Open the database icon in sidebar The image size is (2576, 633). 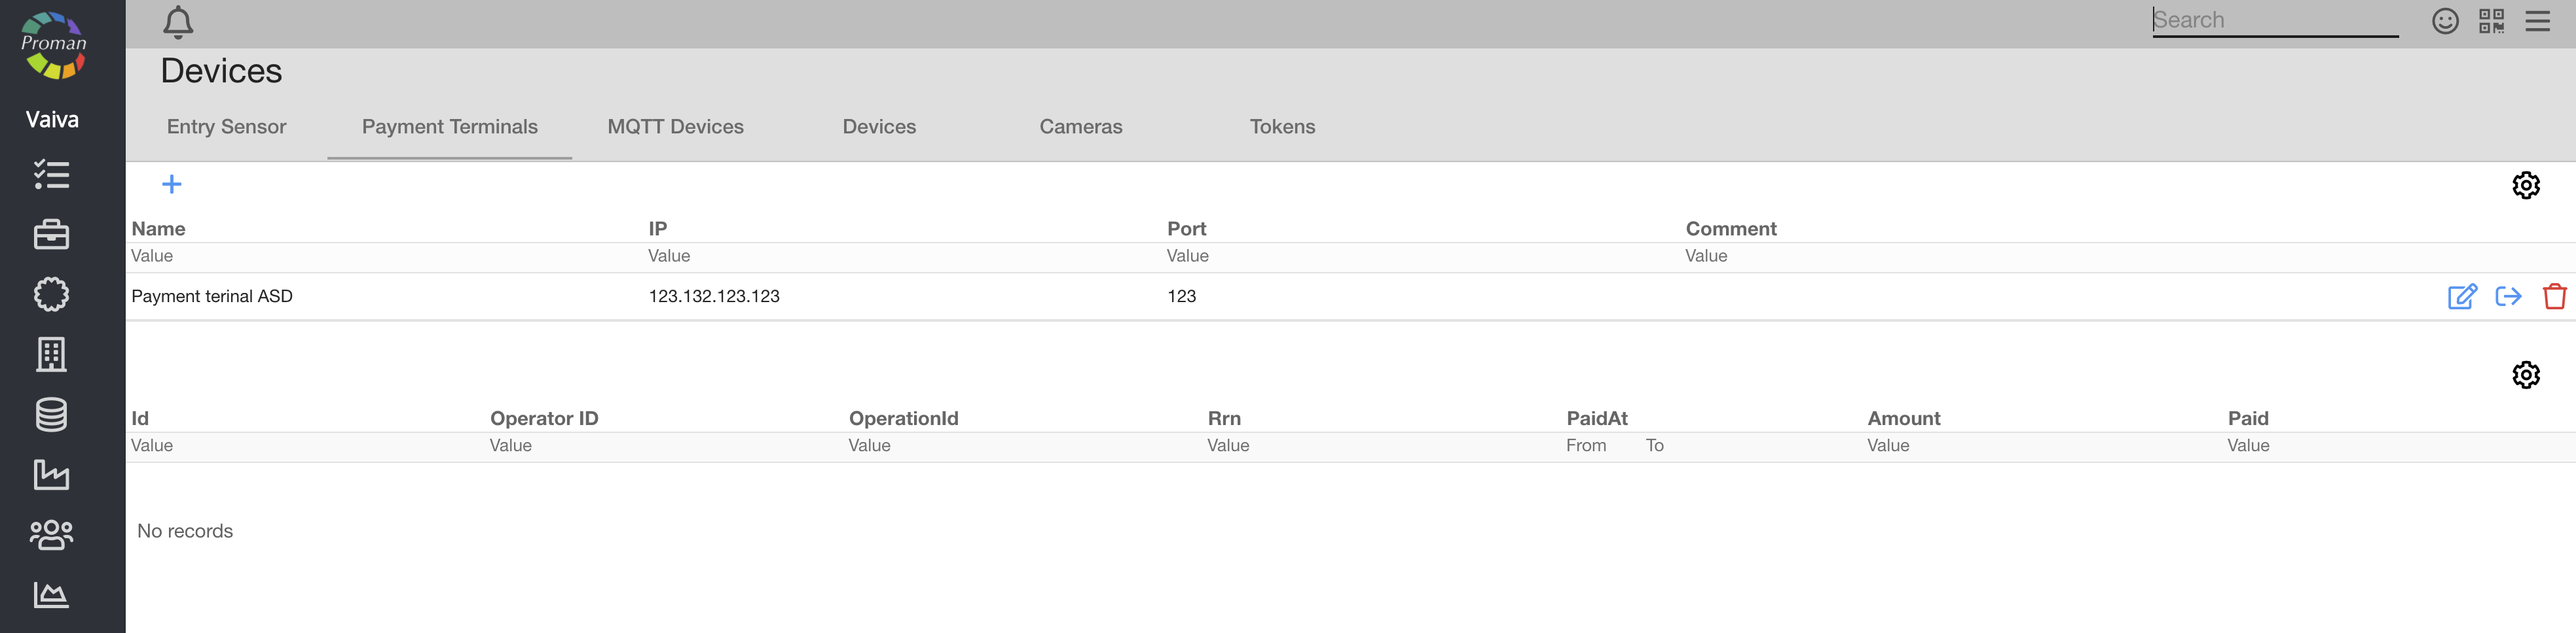(51, 415)
